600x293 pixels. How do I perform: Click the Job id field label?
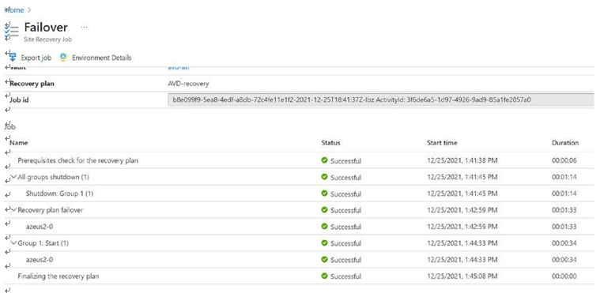tap(19, 100)
